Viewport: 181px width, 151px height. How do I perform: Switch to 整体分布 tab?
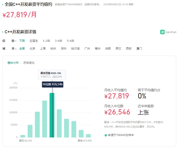click(13, 63)
